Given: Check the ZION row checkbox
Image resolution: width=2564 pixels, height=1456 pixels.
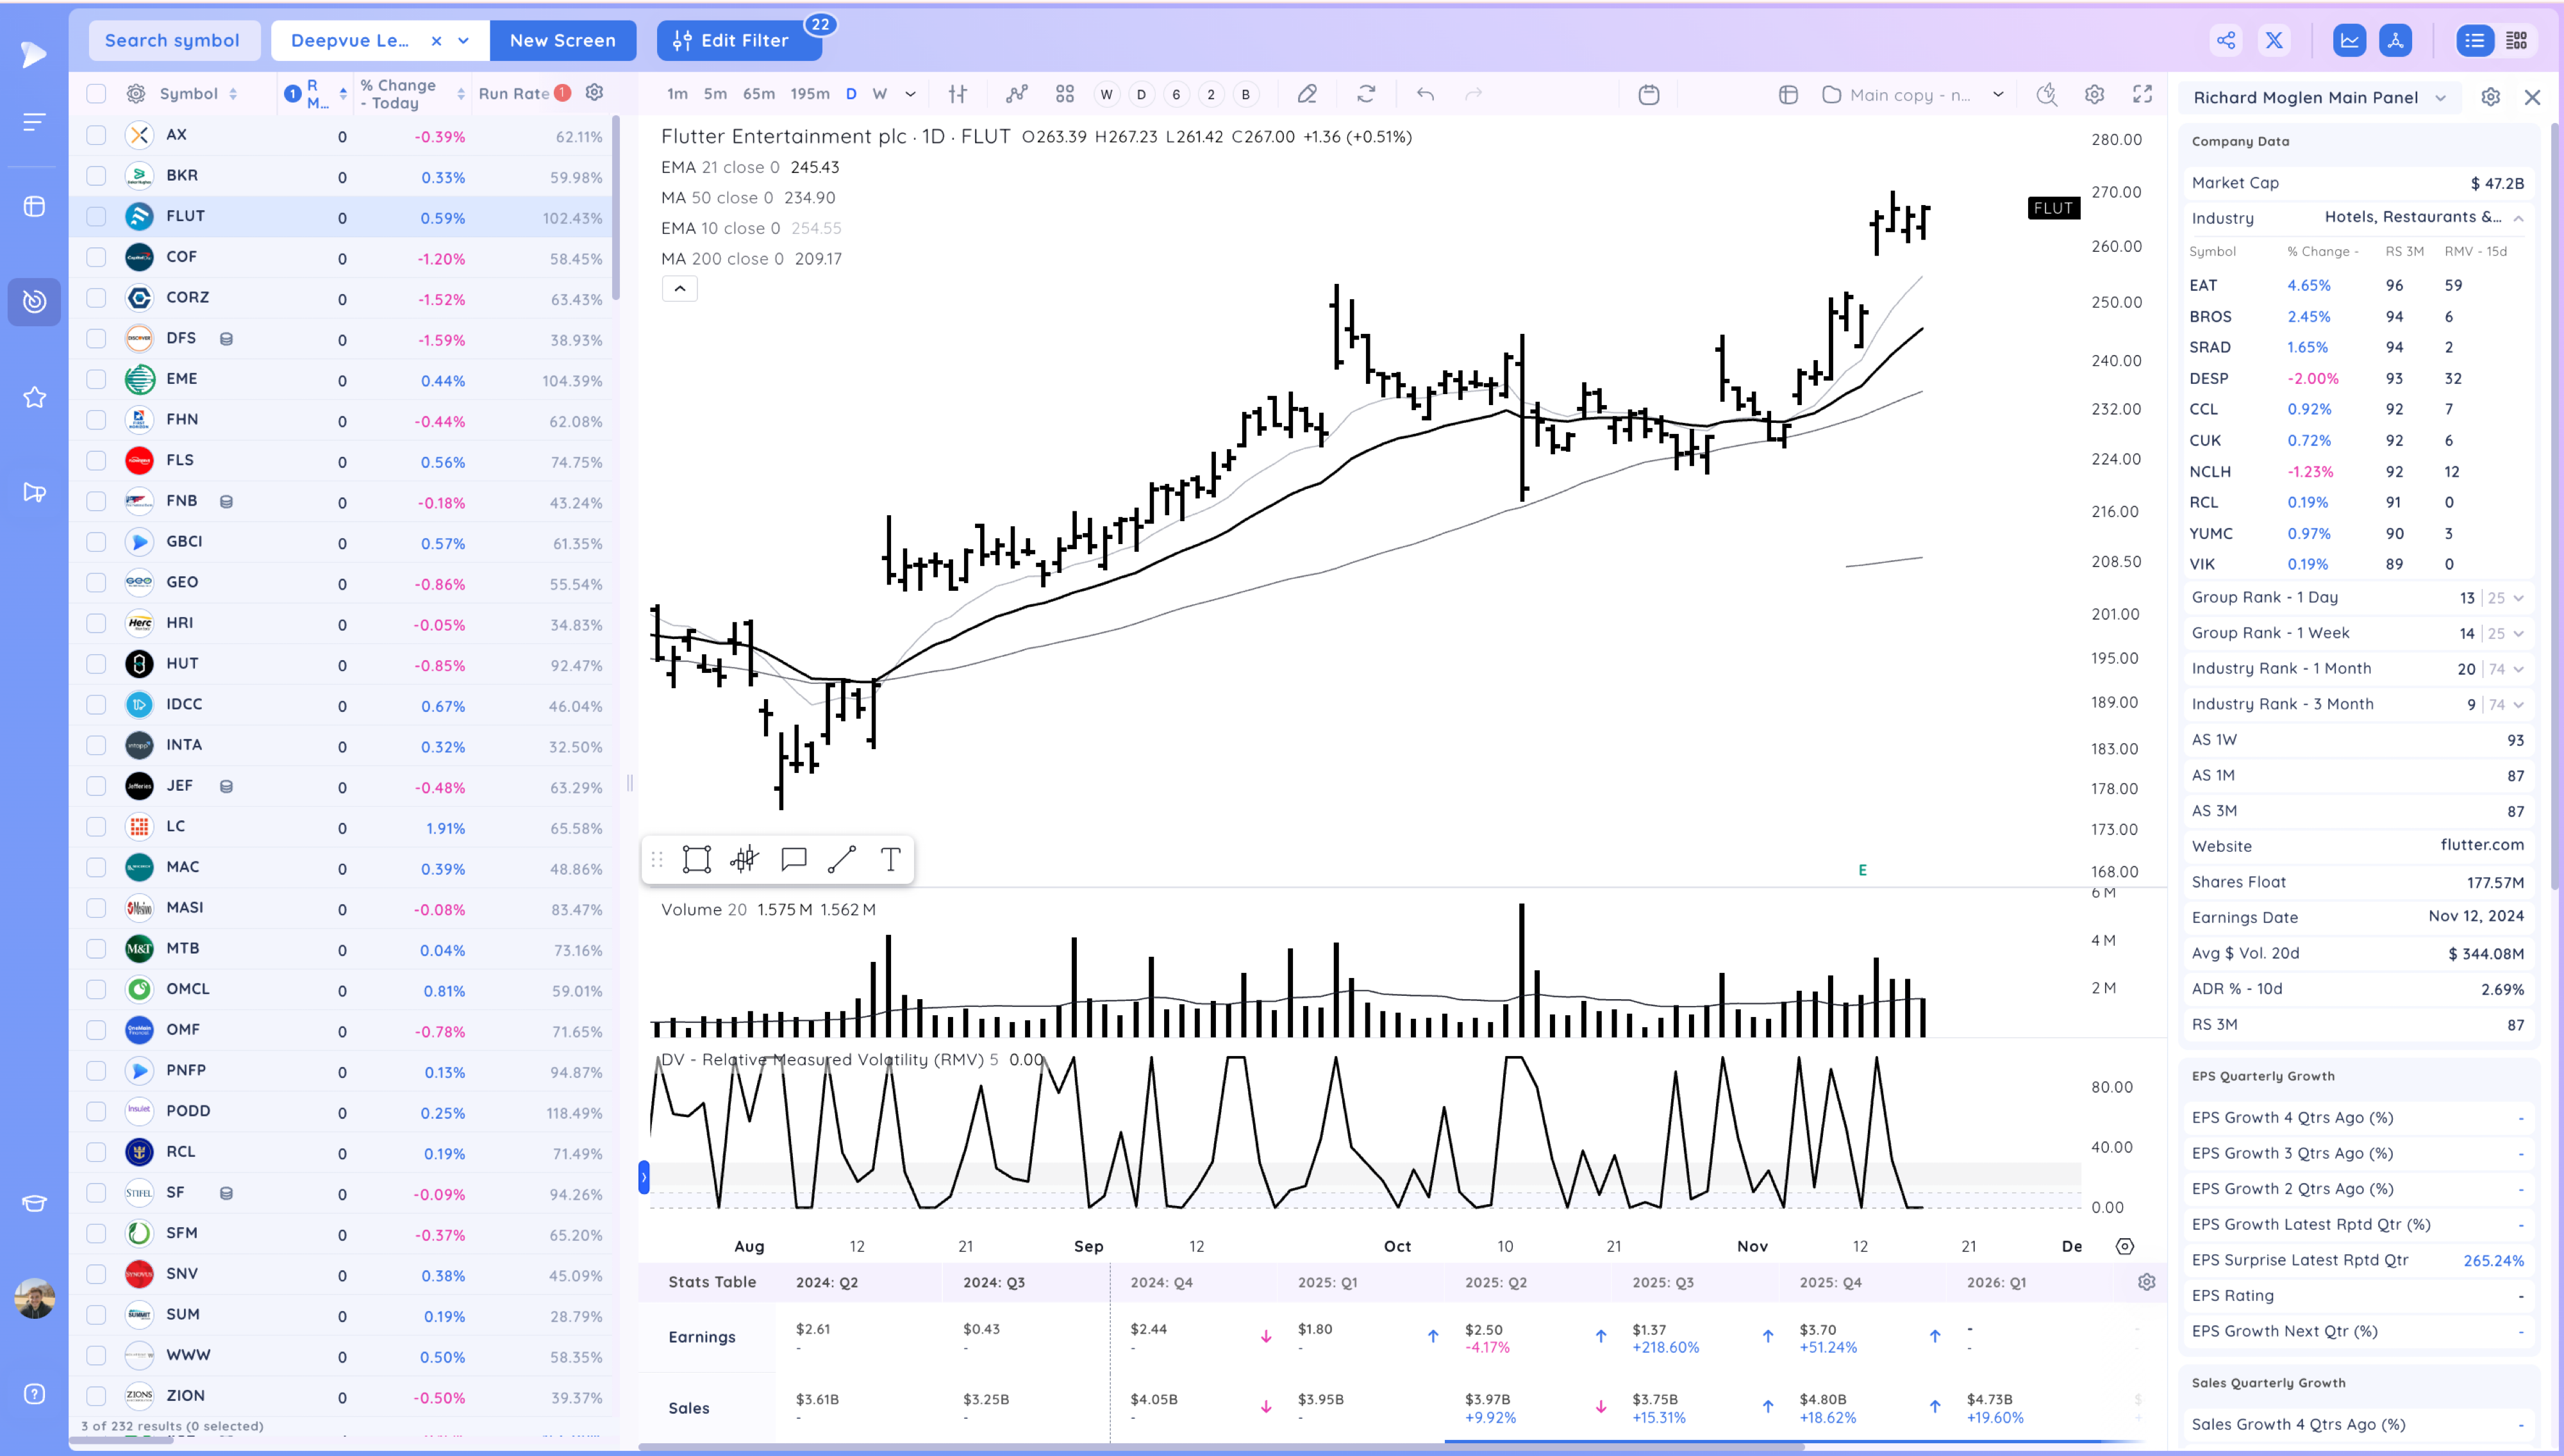Looking at the screenshot, I should [96, 1396].
